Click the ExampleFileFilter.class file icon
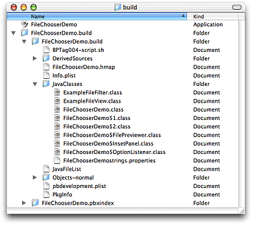 point(57,93)
